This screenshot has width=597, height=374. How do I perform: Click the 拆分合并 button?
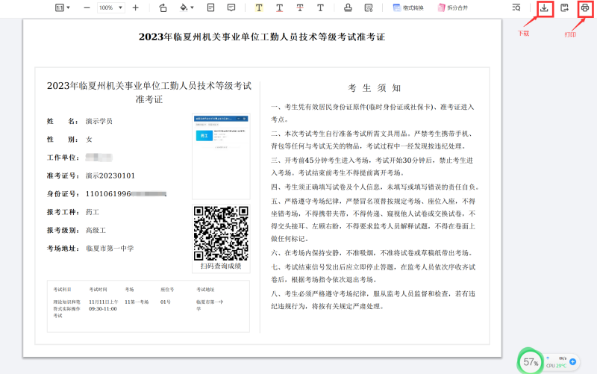(x=454, y=8)
